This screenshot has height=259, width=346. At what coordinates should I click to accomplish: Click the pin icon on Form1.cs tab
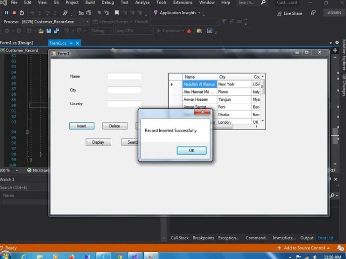pos(71,43)
